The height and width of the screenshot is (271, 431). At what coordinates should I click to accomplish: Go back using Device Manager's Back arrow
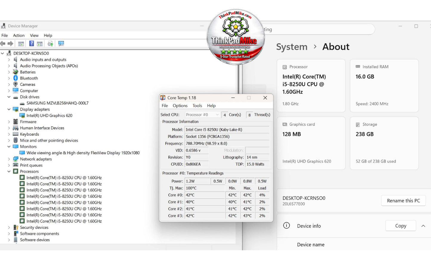[x=3, y=44]
